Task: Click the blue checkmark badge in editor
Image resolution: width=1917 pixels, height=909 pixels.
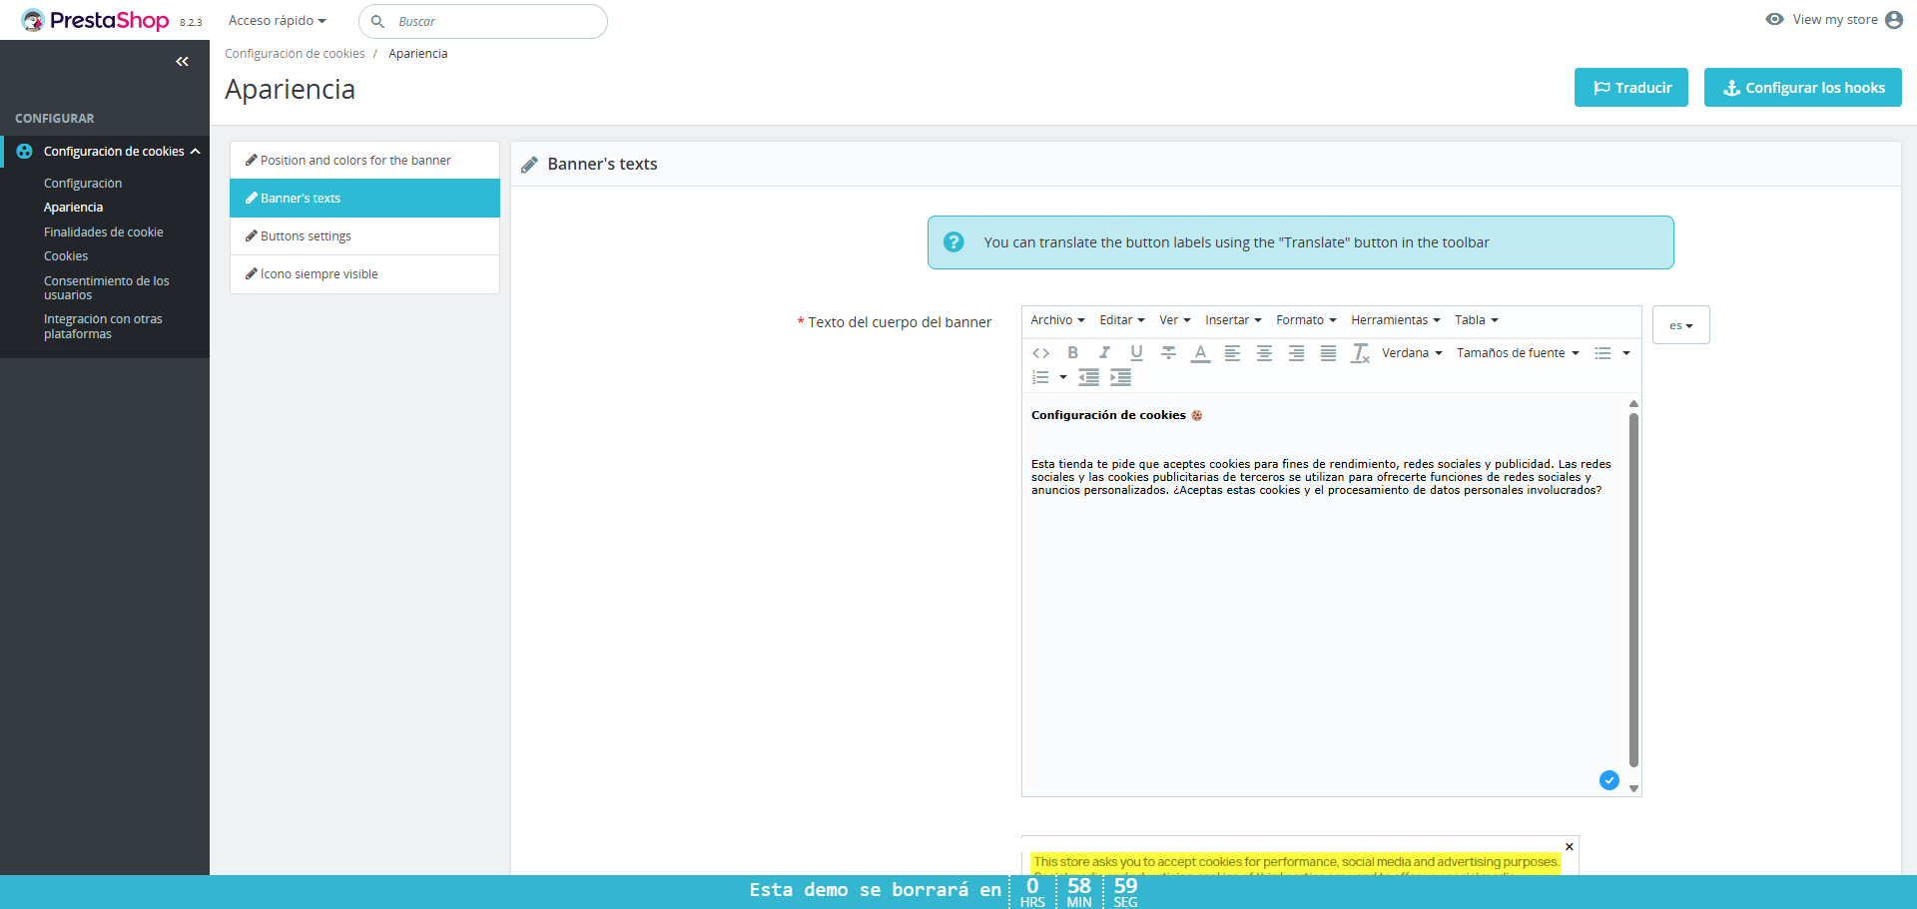Action: [x=1608, y=780]
